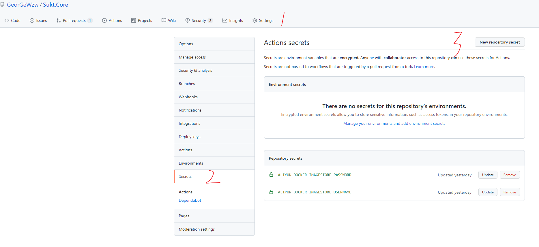Open Moderation settings
The height and width of the screenshot is (247, 539).
(x=214, y=229)
